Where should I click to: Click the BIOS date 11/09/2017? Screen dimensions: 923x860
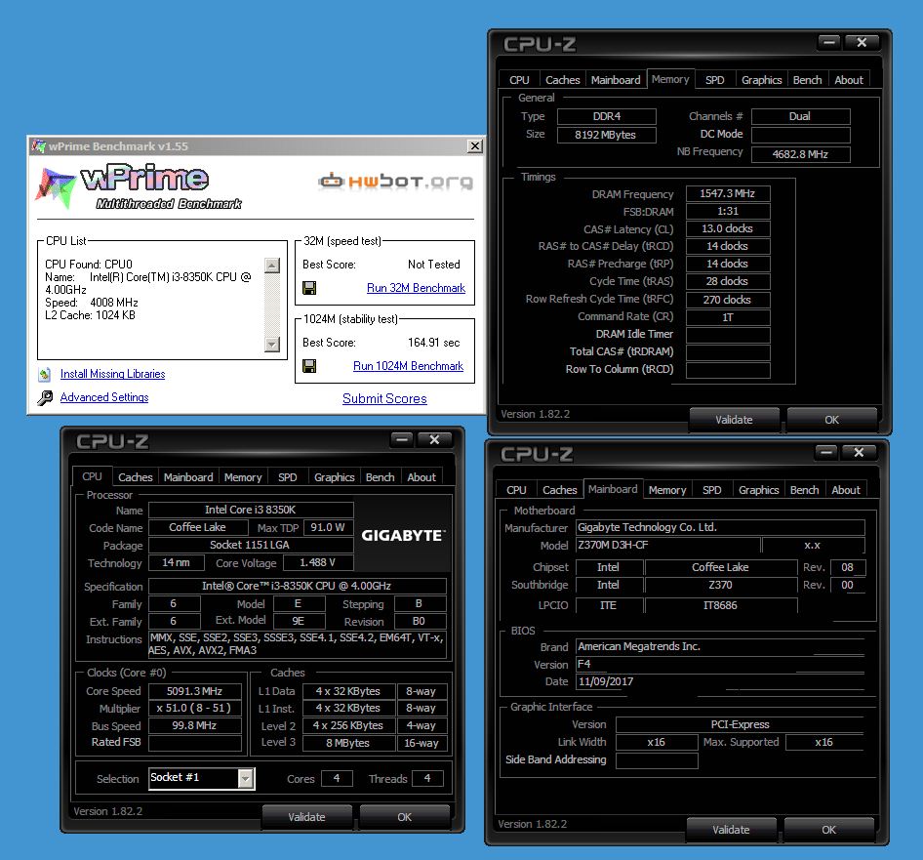720,681
